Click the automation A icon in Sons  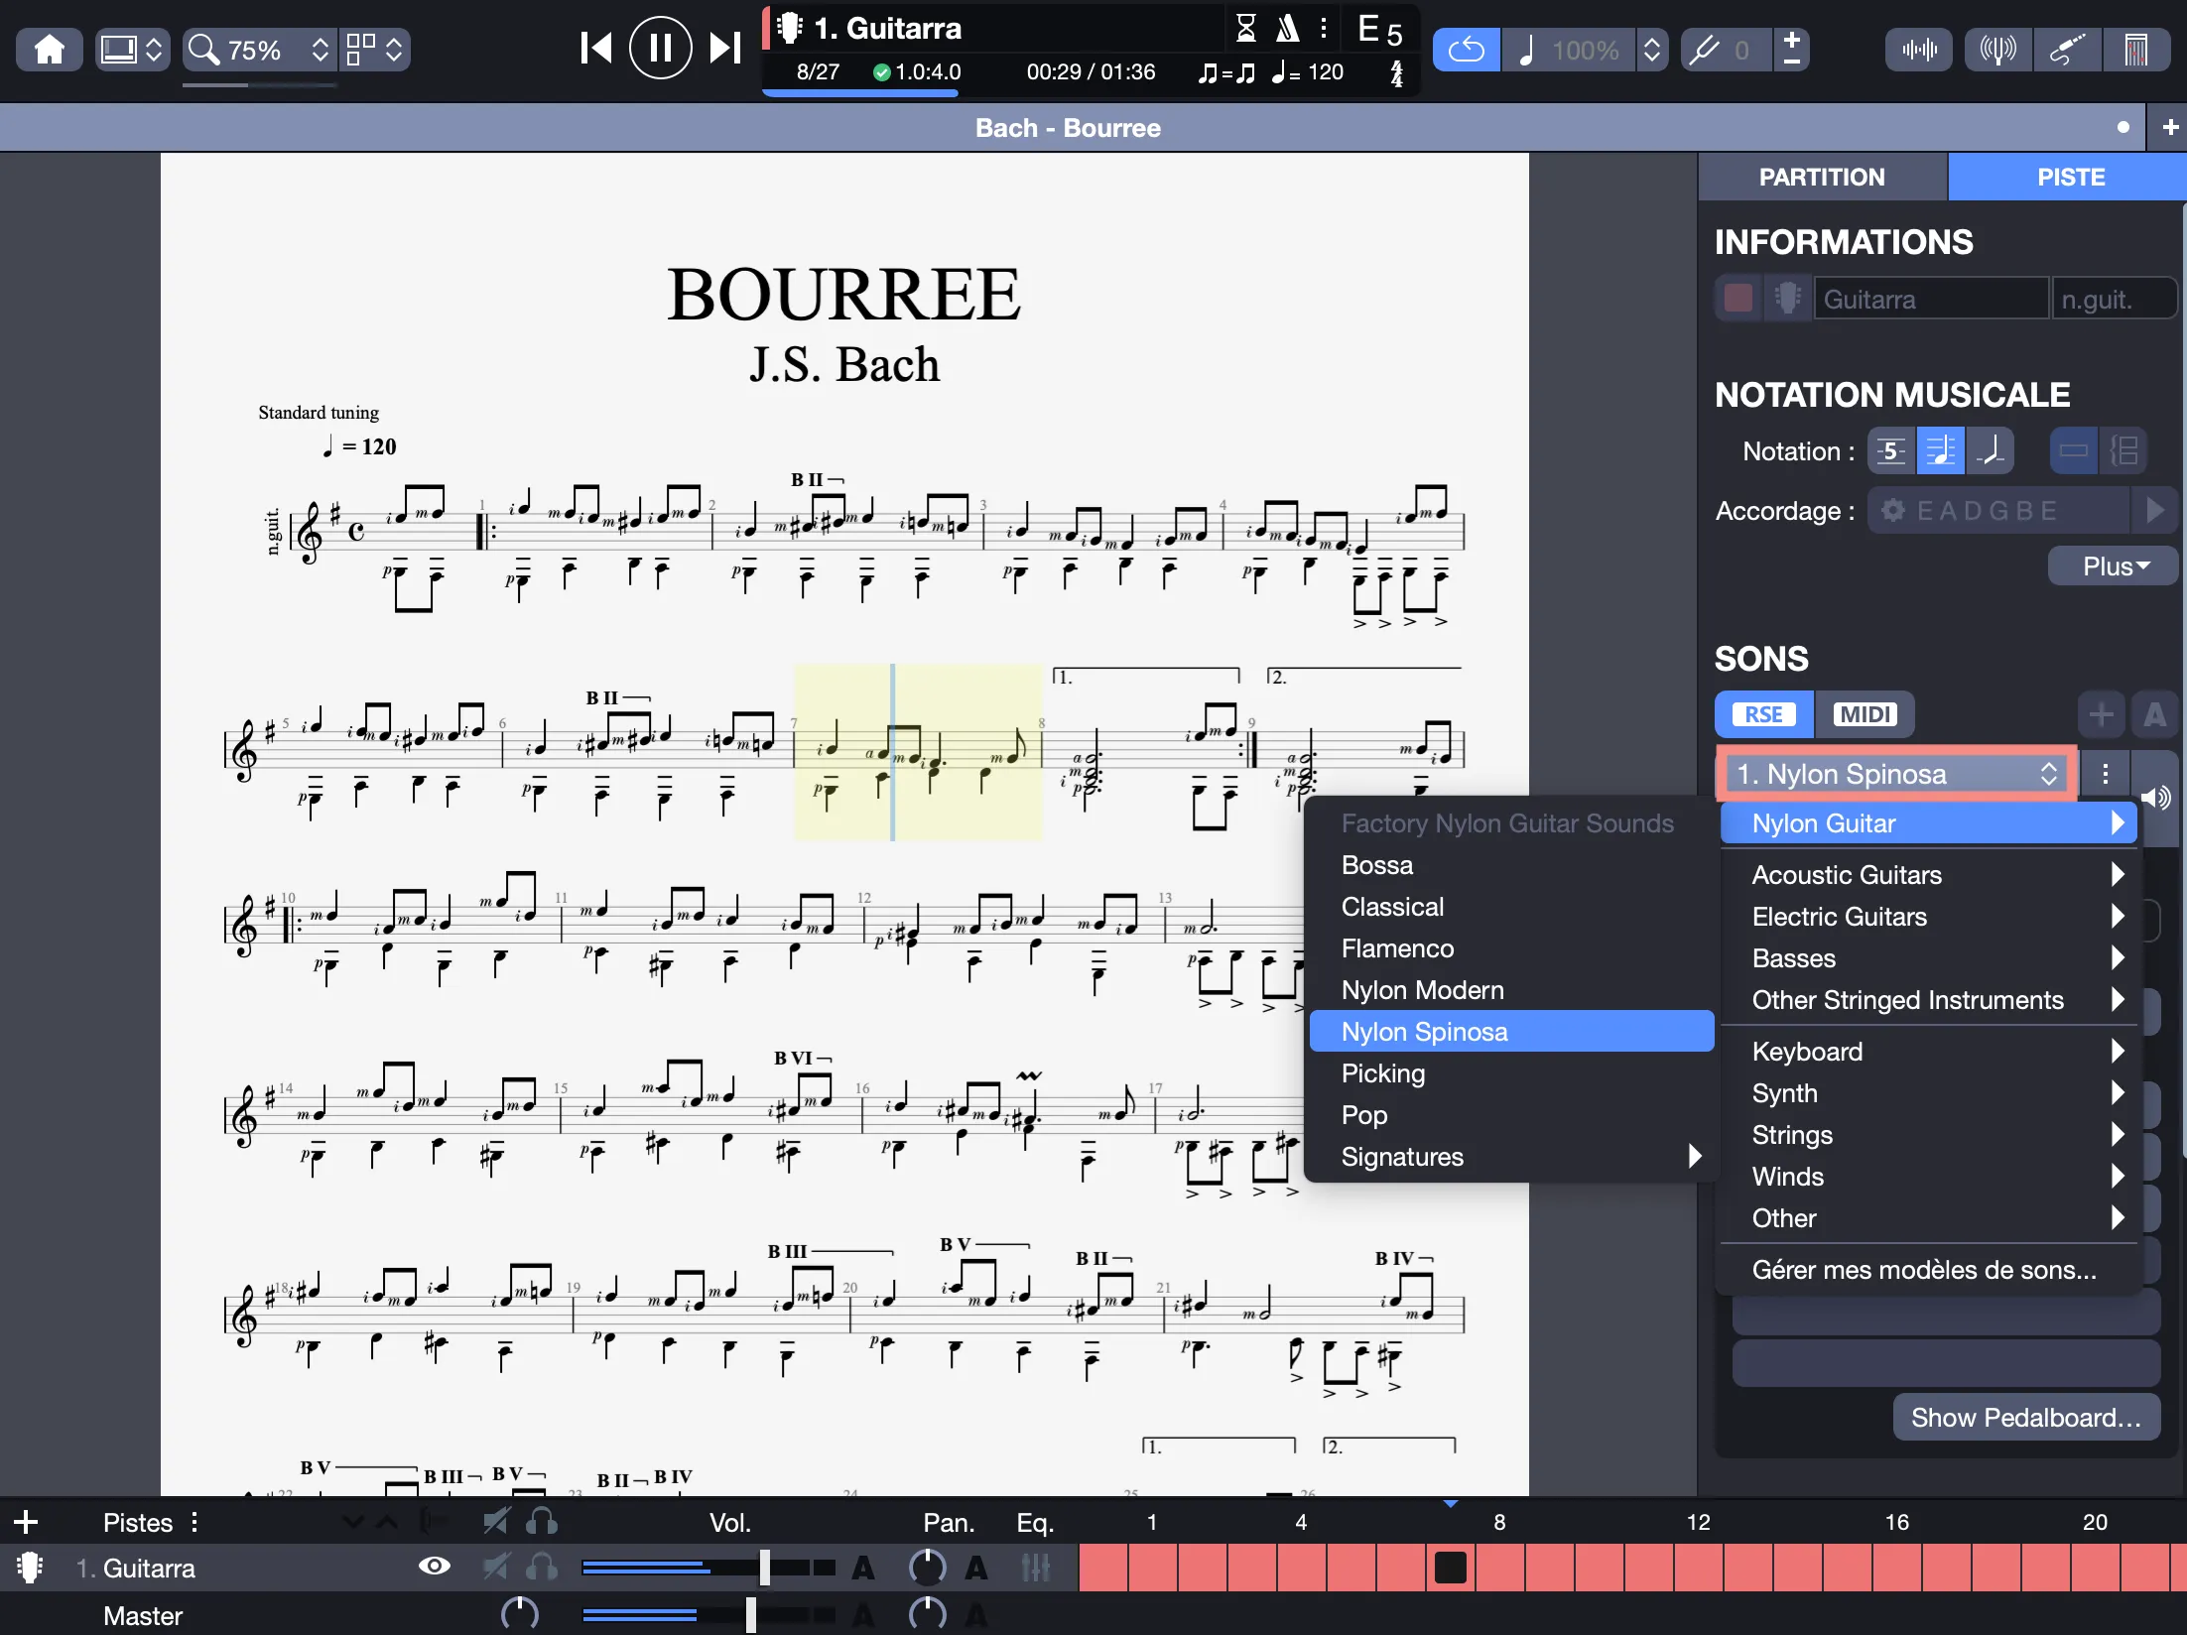[2154, 714]
